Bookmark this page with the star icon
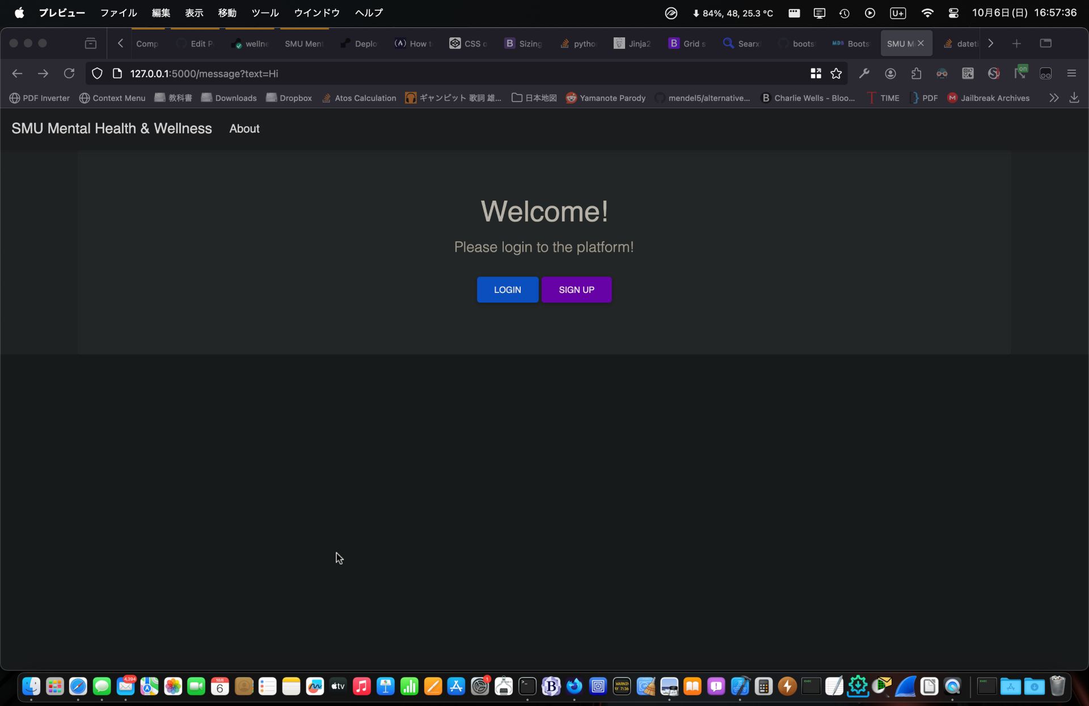1089x706 pixels. click(x=836, y=74)
